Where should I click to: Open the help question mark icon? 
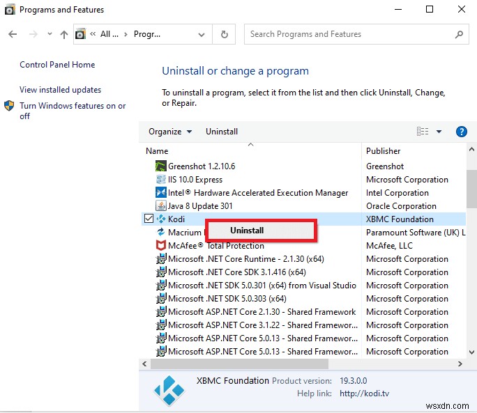pyautogui.click(x=462, y=132)
